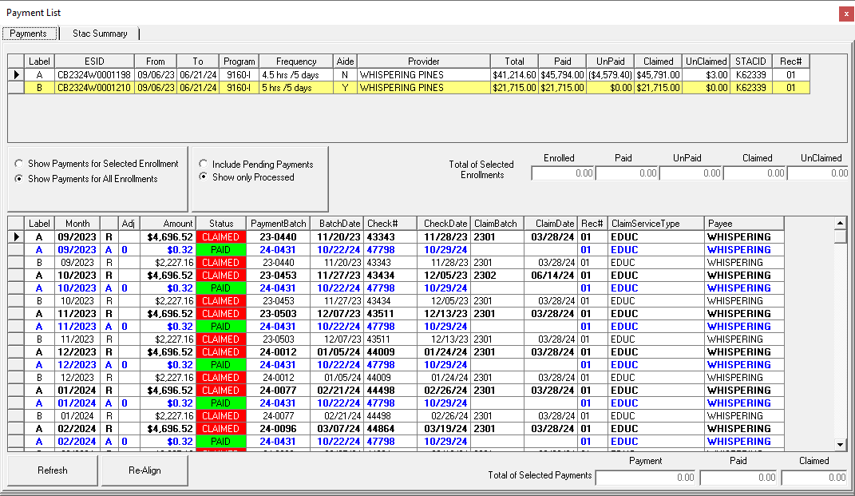The image size is (855, 496).
Task: Click the Frequency column header
Action: pyautogui.click(x=296, y=62)
